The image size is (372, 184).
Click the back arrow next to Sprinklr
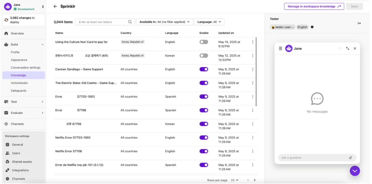[55, 6]
